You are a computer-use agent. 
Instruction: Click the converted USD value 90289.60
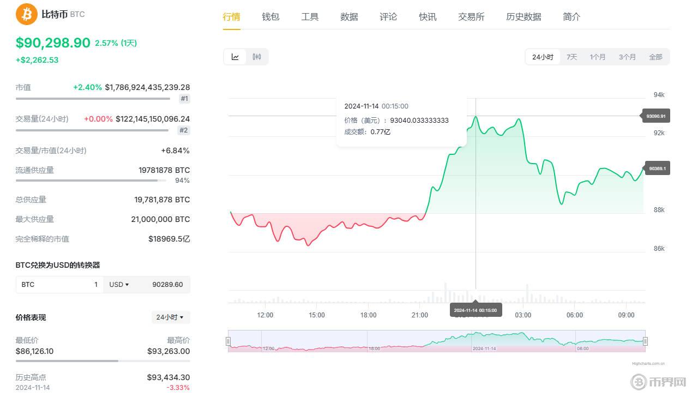click(167, 285)
